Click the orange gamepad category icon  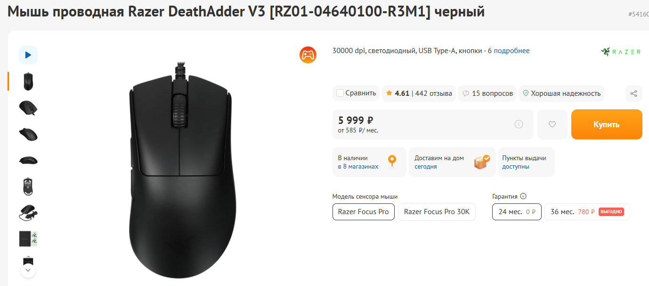(x=308, y=55)
